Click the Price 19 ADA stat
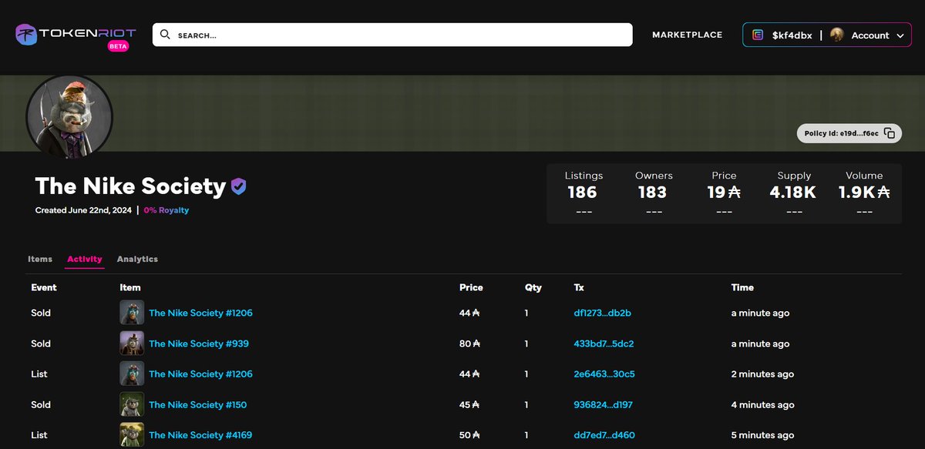Image resolution: width=925 pixels, height=449 pixels. click(x=724, y=193)
